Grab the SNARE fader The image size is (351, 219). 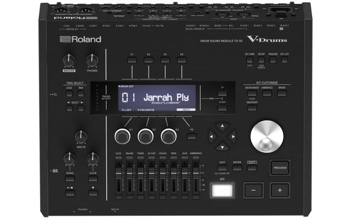129,173
